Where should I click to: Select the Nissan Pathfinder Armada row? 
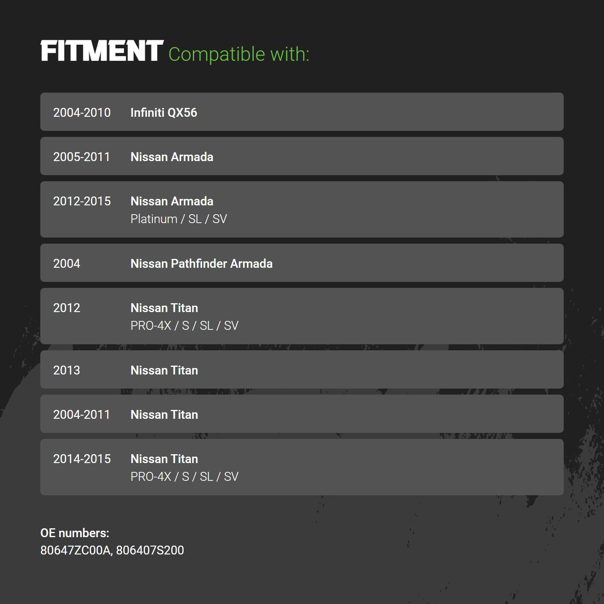pyautogui.click(x=302, y=263)
